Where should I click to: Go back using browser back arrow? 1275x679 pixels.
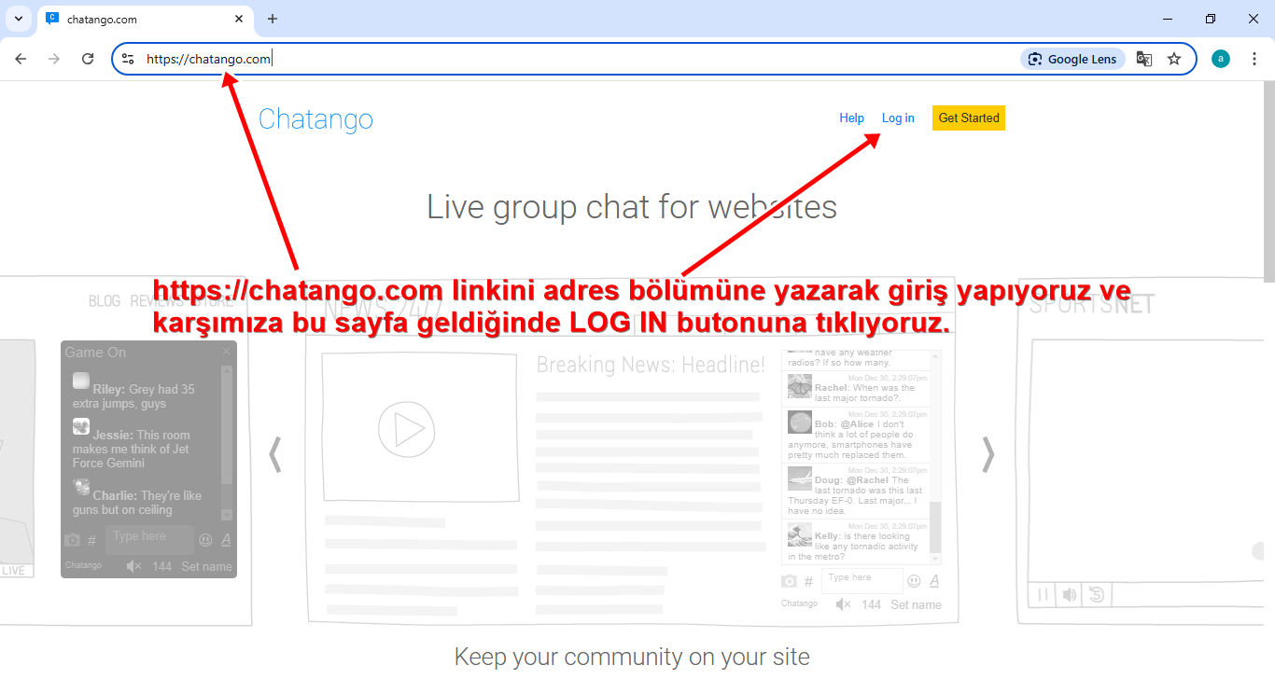pos(21,59)
